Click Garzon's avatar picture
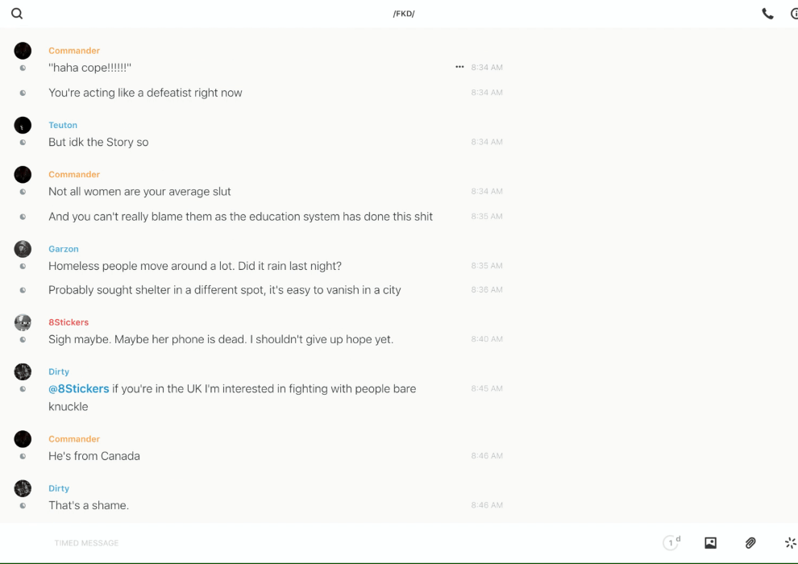The image size is (798, 564). click(x=23, y=249)
